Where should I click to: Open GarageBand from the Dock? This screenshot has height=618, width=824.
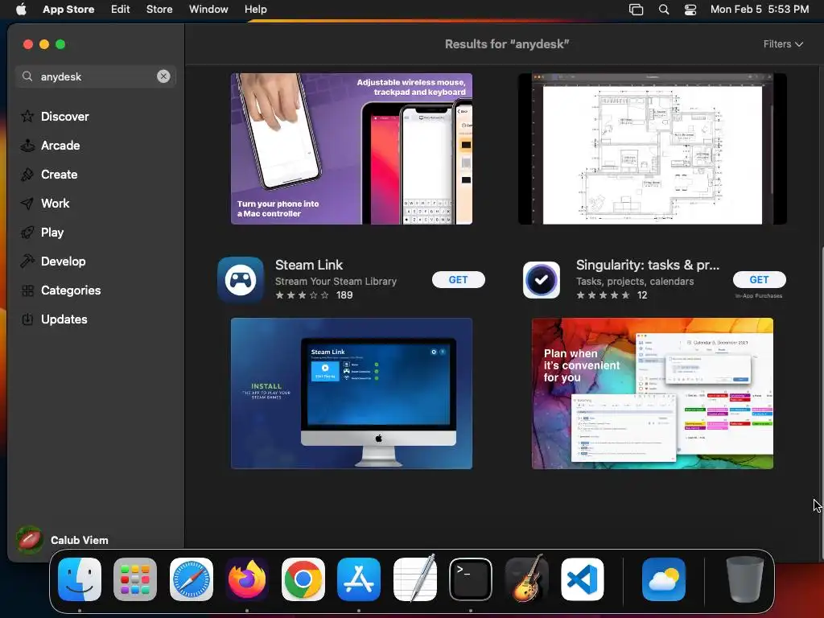coord(526,579)
